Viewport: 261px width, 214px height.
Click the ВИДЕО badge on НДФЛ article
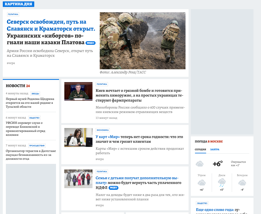click(x=113, y=188)
